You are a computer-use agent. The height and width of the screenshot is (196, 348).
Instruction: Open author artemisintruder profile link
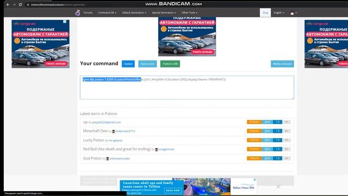[x=120, y=158]
